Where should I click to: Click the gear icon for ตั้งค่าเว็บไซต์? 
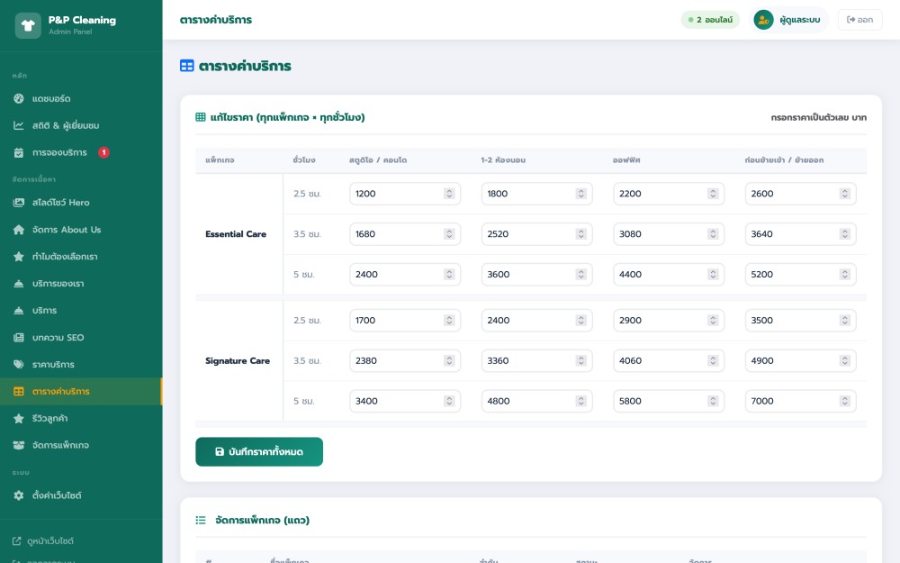tap(19, 495)
